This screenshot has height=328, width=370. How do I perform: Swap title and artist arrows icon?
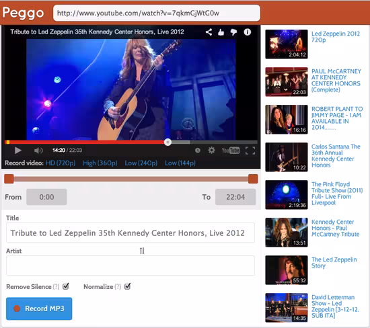point(142,251)
